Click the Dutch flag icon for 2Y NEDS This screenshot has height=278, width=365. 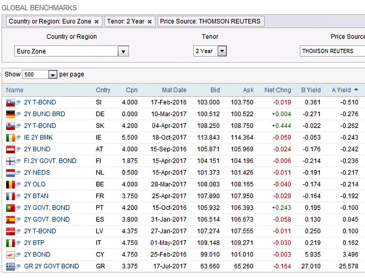(10, 173)
